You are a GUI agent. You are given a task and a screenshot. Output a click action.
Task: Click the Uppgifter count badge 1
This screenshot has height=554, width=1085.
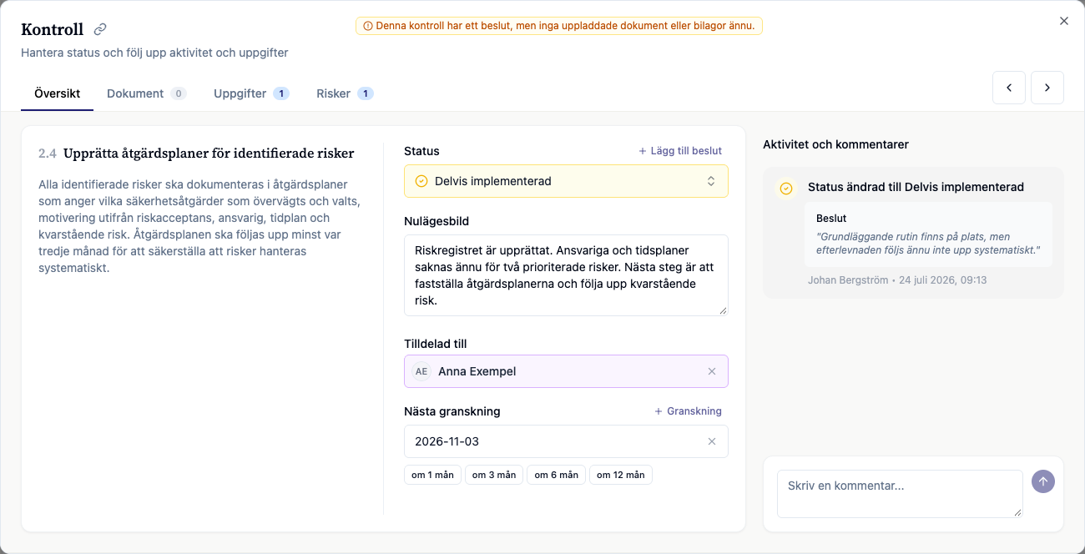pos(281,93)
